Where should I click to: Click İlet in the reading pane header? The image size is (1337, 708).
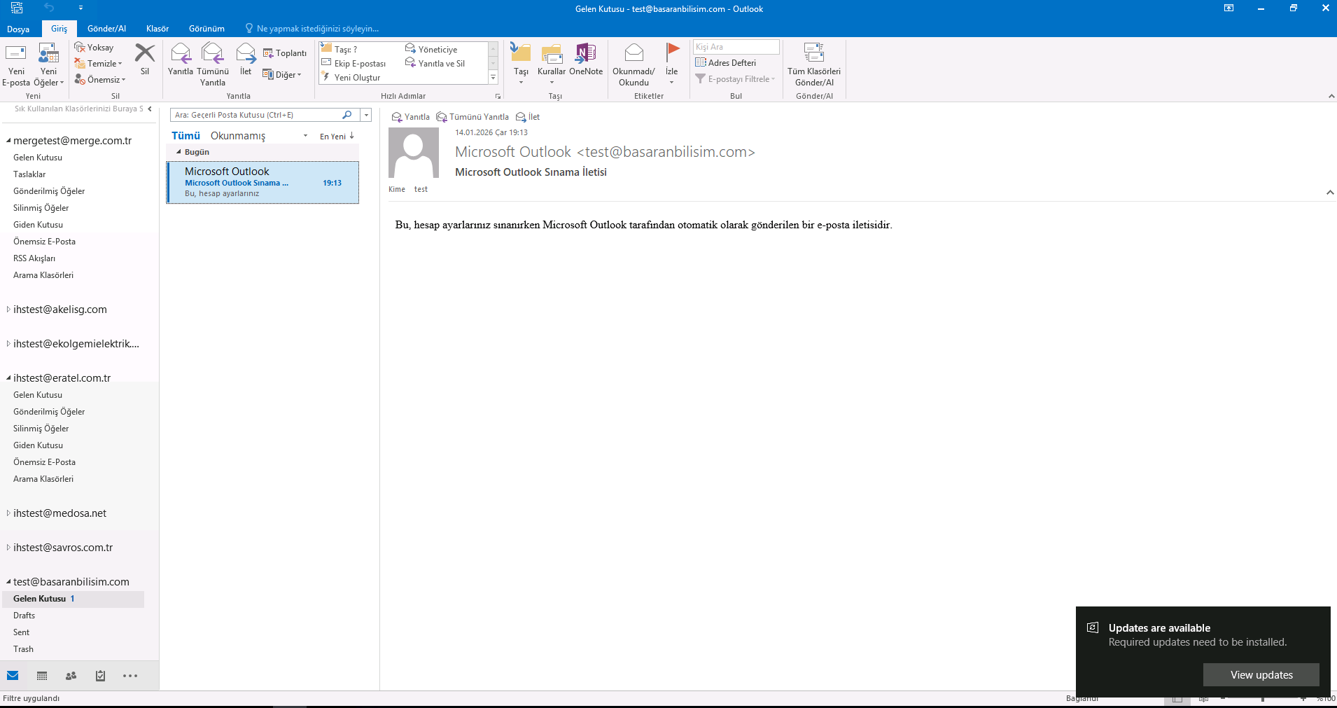(528, 117)
